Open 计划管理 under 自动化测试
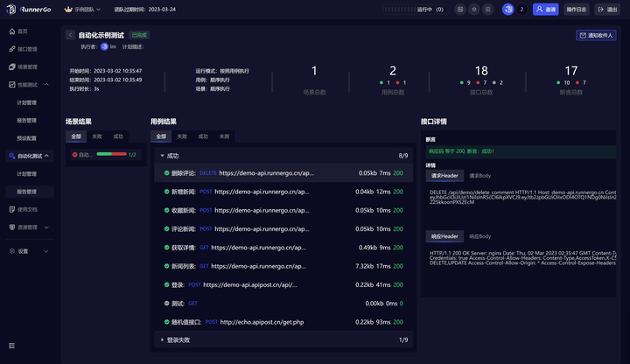 pos(26,174)
